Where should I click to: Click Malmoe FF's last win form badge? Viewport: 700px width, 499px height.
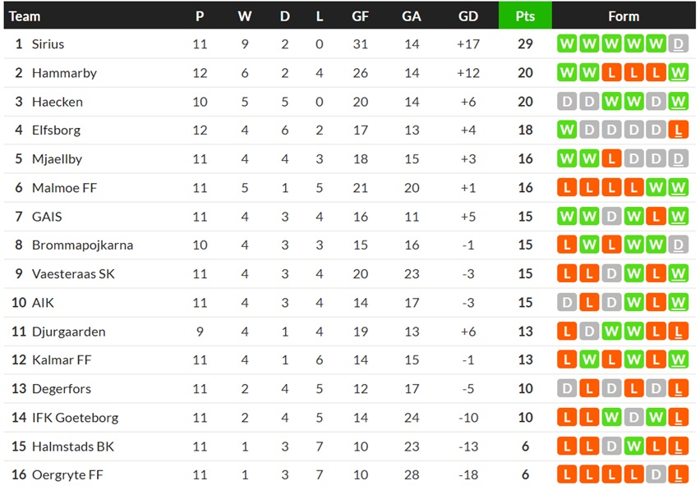[678, 188]
